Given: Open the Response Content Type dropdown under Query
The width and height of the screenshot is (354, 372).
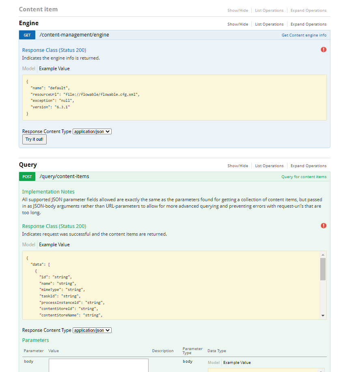Looking at the screenshot, I should 92,330.
